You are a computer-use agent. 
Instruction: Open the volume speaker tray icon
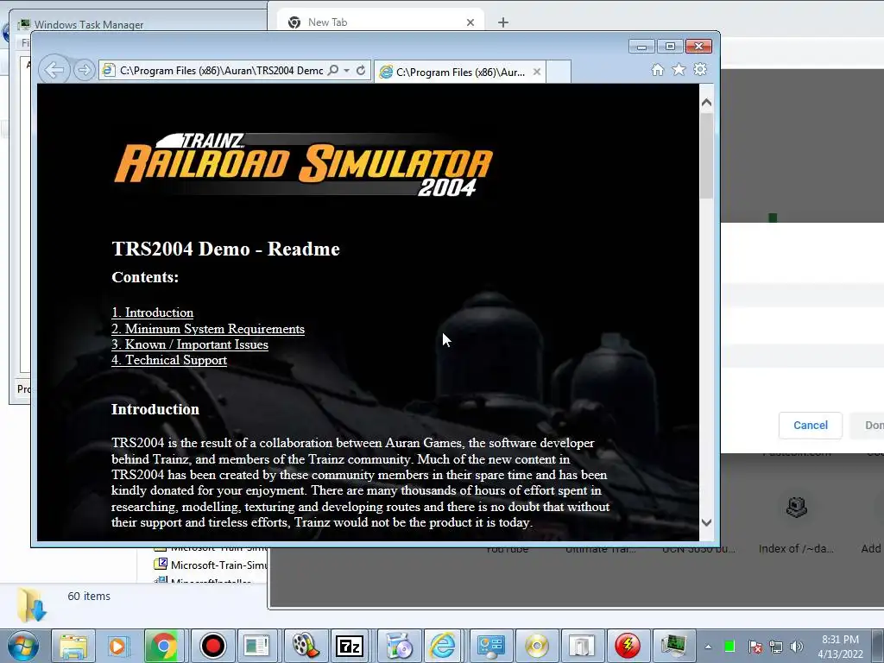click(x=796, y=647)
